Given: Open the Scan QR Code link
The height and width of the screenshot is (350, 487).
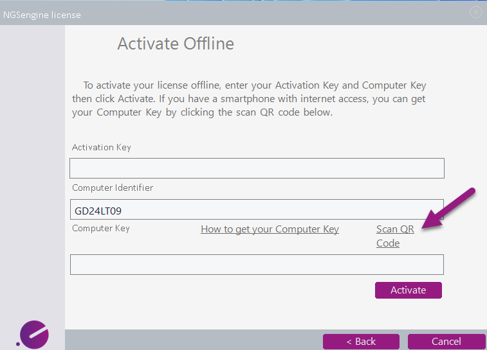Looking at the screenshot, I should pos(395,236).
